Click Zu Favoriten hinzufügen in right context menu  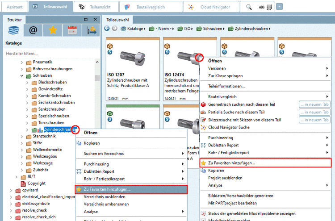[265, 163]
